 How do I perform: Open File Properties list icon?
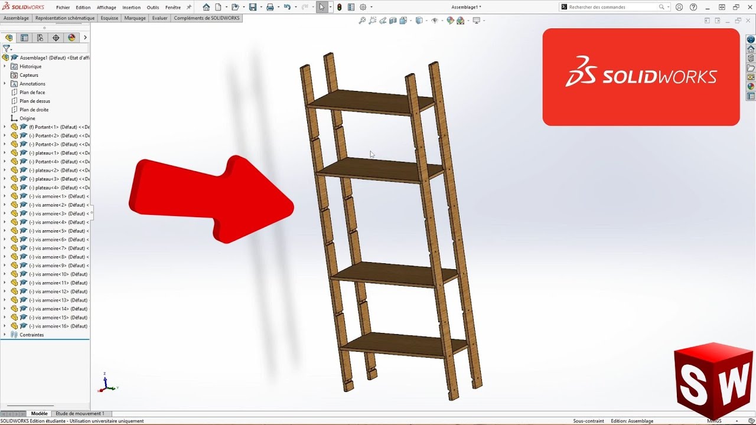coord(351,7)
